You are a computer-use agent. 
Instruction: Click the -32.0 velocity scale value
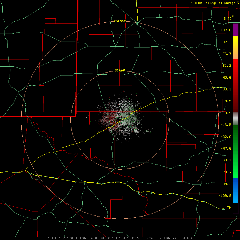[x=226, y=137]
